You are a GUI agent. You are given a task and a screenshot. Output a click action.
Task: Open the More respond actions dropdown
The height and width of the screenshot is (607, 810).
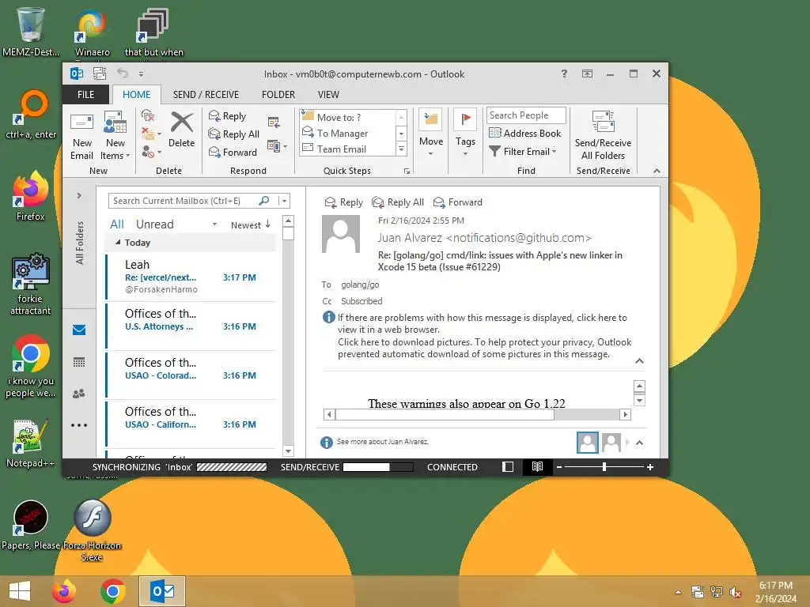pos(277,146)
